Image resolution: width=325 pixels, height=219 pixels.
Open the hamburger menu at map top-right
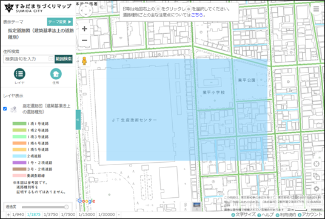click(316, 9)
